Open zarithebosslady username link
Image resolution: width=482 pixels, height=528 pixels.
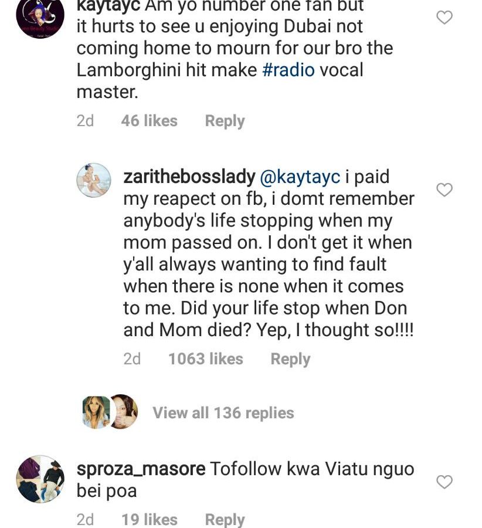pos(189,177)
